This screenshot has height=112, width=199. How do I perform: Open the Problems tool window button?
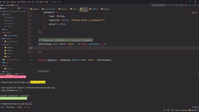(x=11, y=107)
